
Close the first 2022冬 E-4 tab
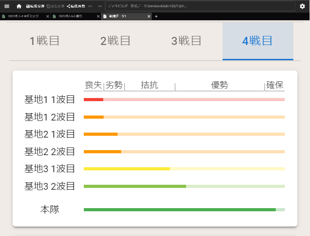point(48,16)
